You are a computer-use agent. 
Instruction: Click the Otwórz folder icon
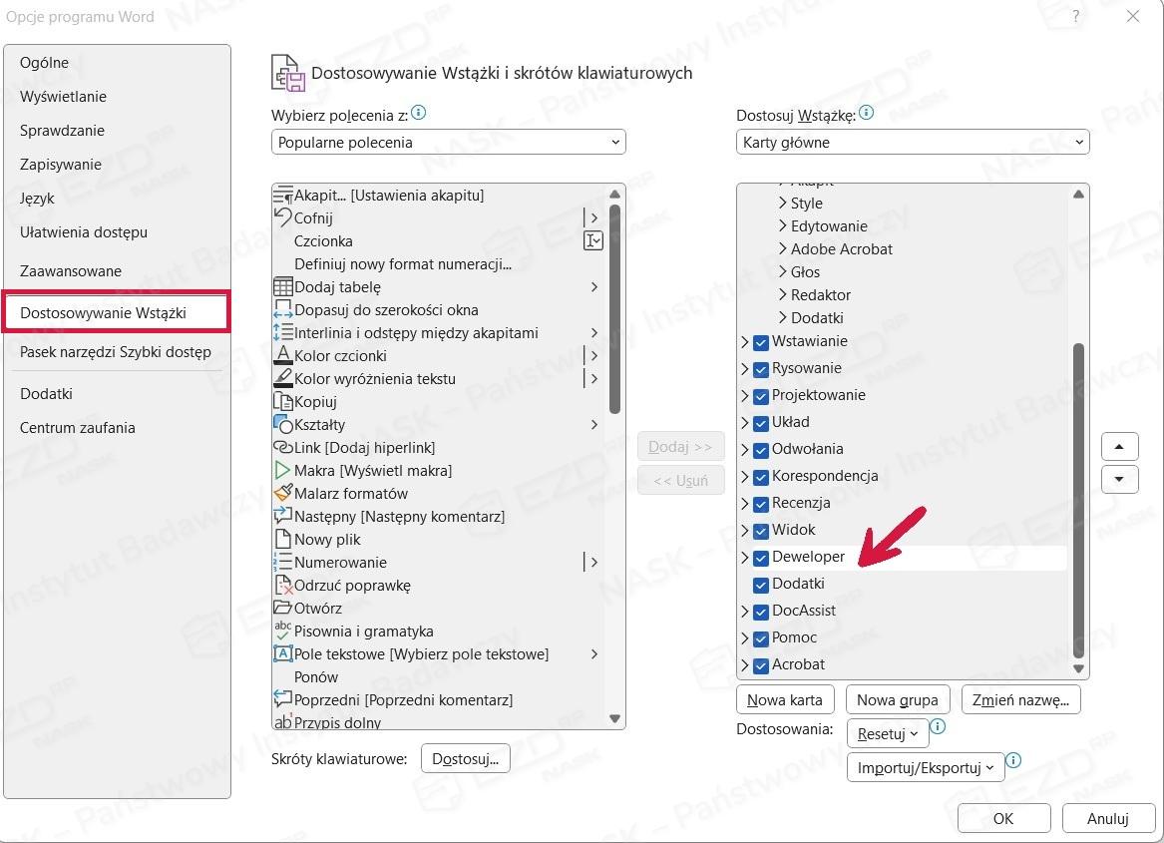pos(282,608)
